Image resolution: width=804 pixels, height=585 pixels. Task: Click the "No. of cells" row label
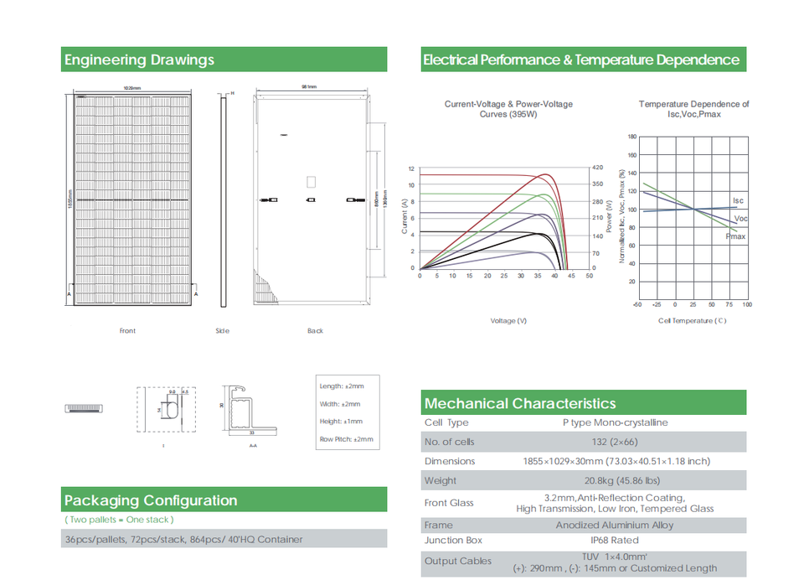pos(449,442)
